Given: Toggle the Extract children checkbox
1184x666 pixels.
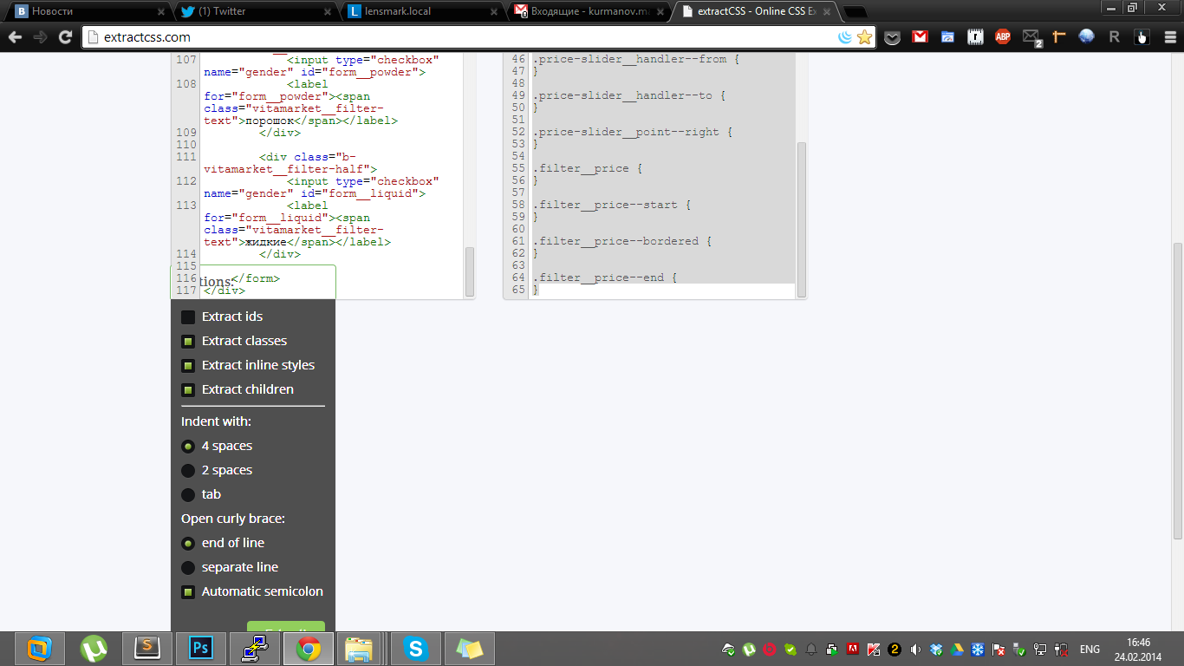Looking at the screenshot, I should 188,390.
